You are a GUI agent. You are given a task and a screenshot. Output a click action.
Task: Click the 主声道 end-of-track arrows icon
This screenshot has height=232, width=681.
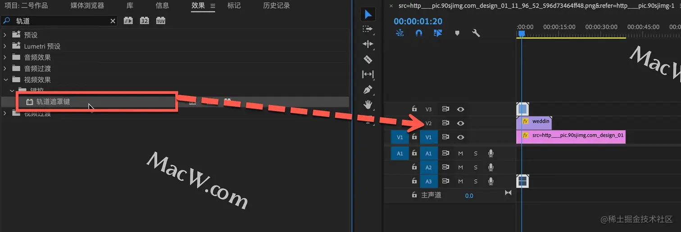[x=508, y=193]
